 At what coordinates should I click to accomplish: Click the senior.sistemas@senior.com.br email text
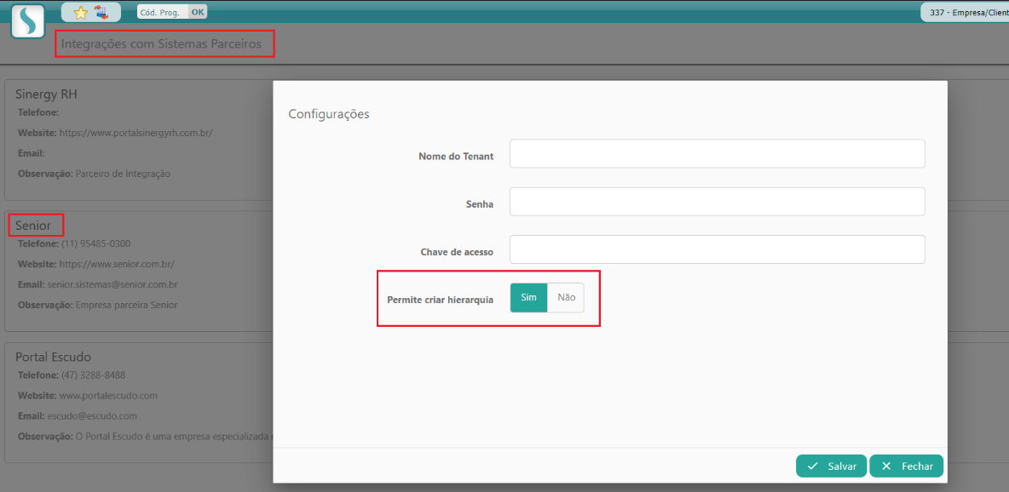tap(112, 283)
